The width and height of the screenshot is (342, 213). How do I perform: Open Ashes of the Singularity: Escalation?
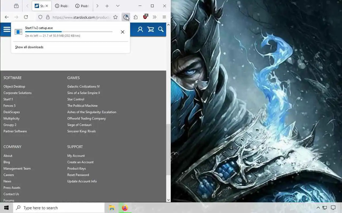pyautogui.click(x=92, y=112)
